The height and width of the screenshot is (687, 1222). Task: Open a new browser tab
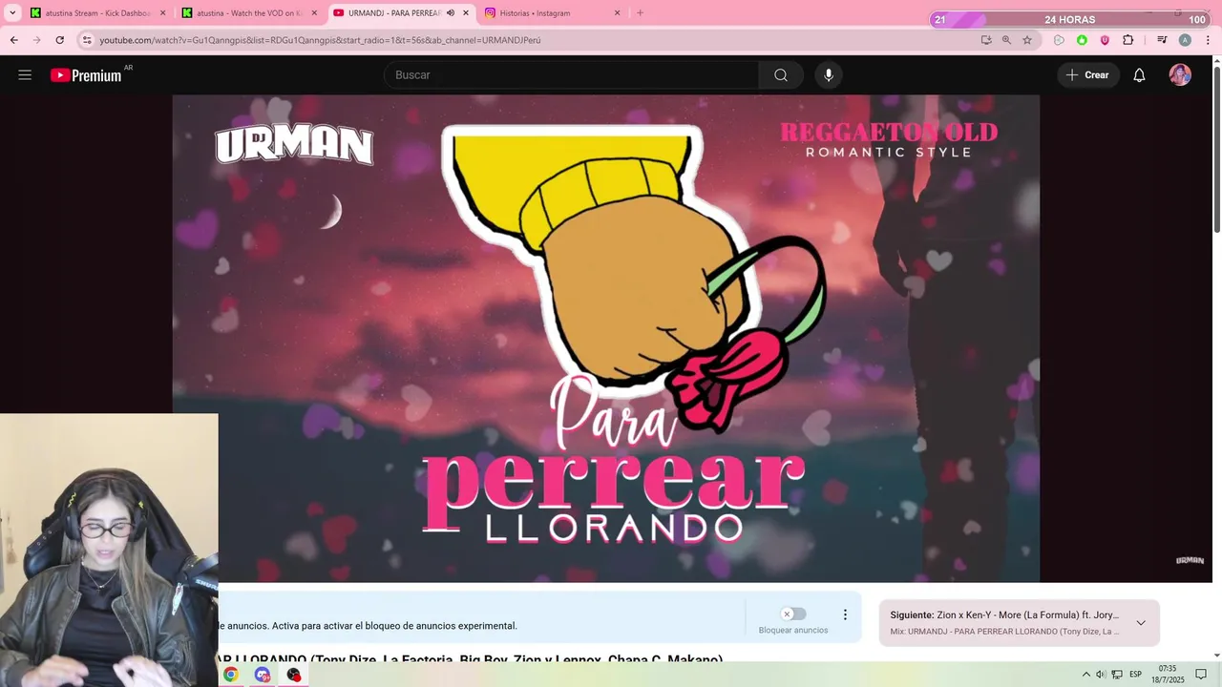pyautogui.click(x=640, y=13)
